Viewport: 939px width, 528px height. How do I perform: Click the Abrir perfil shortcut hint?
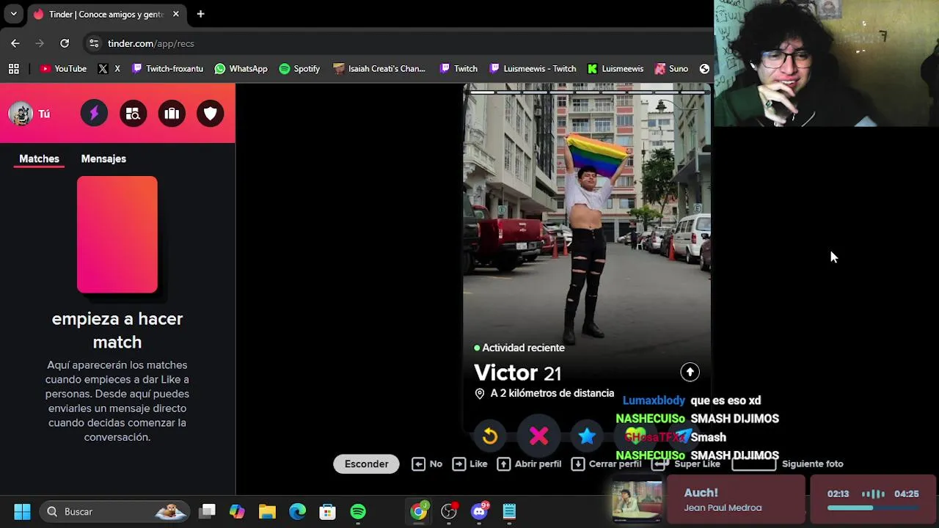click(529, 463)
